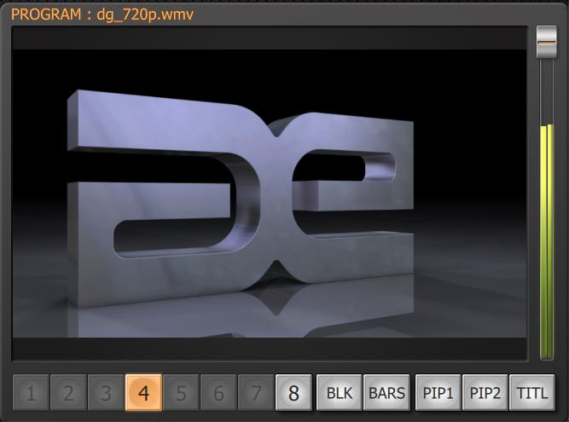The width and height of the screenshot is (569, 422).
Task: Pick source button 7
Action: pyautogui.click(x=256, y=393)
